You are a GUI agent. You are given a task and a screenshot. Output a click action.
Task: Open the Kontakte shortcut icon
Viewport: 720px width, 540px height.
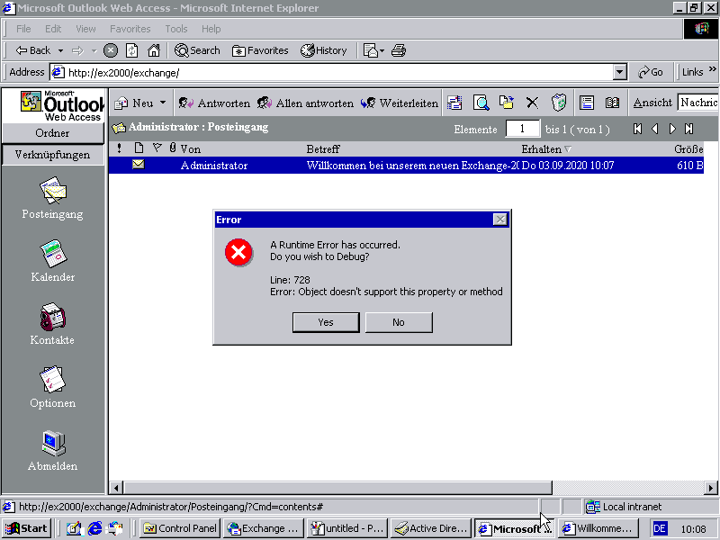[53, 317]
